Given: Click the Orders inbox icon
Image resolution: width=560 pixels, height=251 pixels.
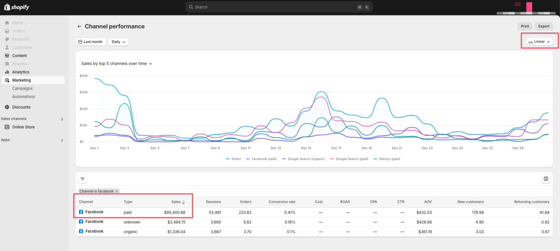Looking at the screenshot, I should pyautogui.click(x=7, y=31).
